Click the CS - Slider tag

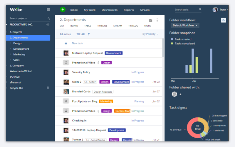click(90, 82)
